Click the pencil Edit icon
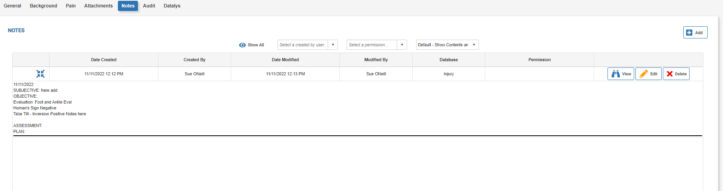 644,74
